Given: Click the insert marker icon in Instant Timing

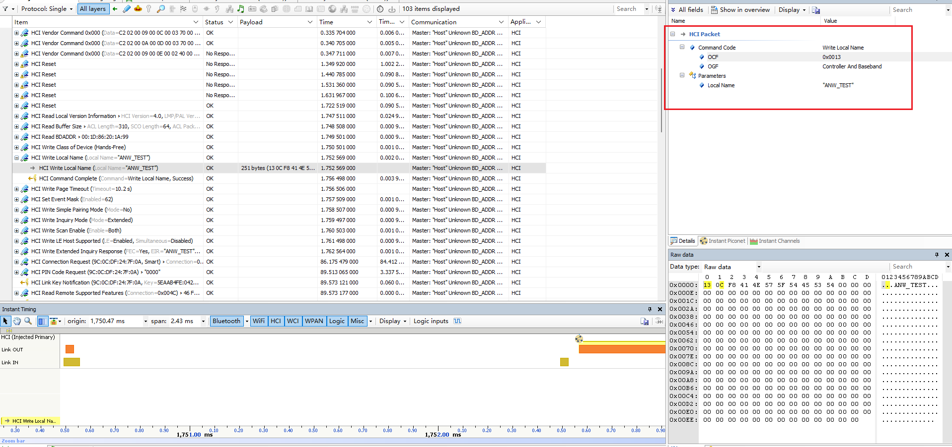Looking at the screenshot, I should point(53,321).
